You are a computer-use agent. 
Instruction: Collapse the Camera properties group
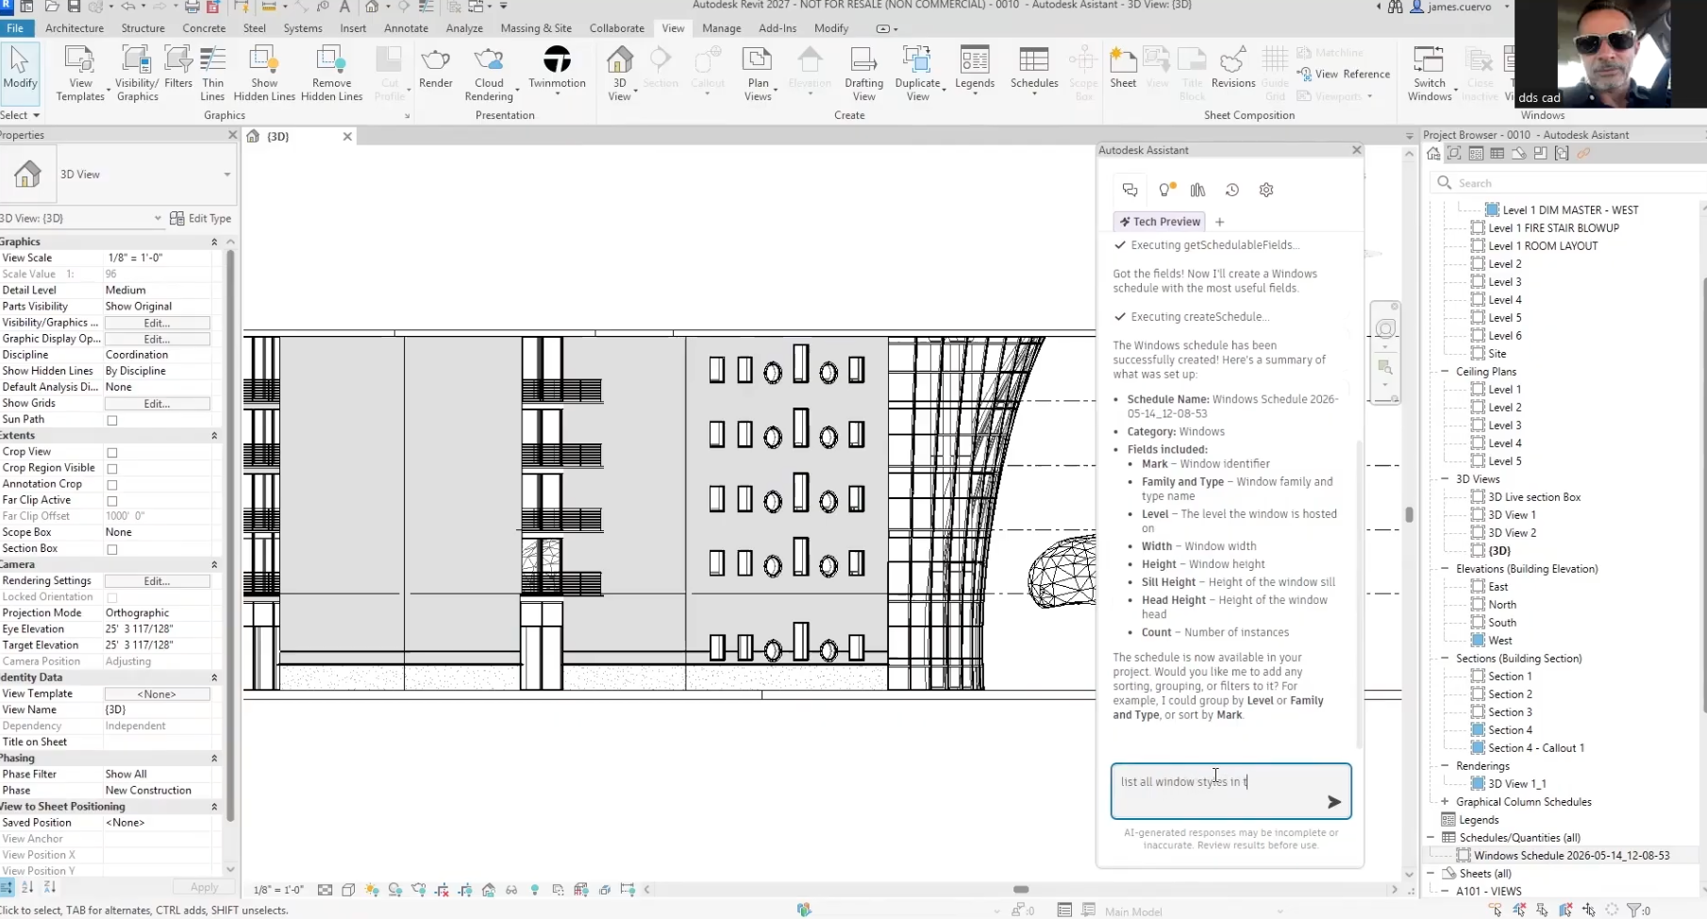(x=214, y=564)
